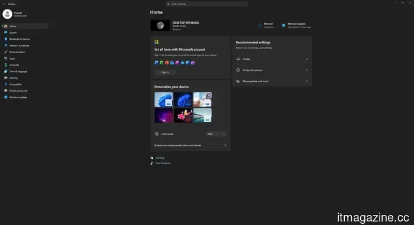The width and height of the screenshot is (414, 225).
Task: Open the user profile avatar
Action: [x=7, y=14]
